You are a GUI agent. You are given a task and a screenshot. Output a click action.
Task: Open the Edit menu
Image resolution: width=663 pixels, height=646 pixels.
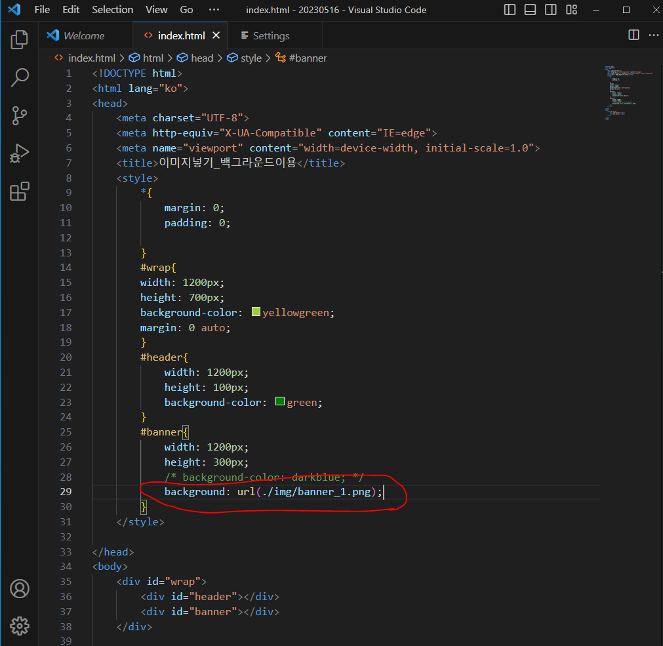coord(71,10)
